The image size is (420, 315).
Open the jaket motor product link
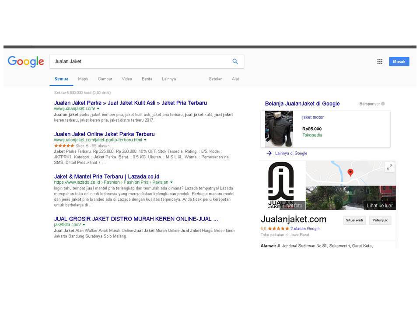coord(313,117)
